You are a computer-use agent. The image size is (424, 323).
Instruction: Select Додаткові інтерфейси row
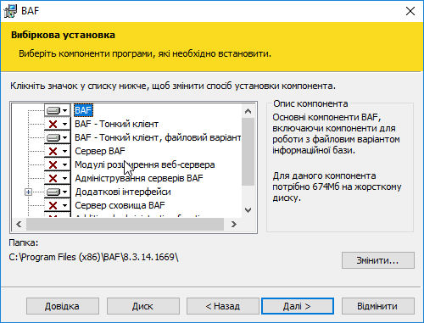pos(123,192)
